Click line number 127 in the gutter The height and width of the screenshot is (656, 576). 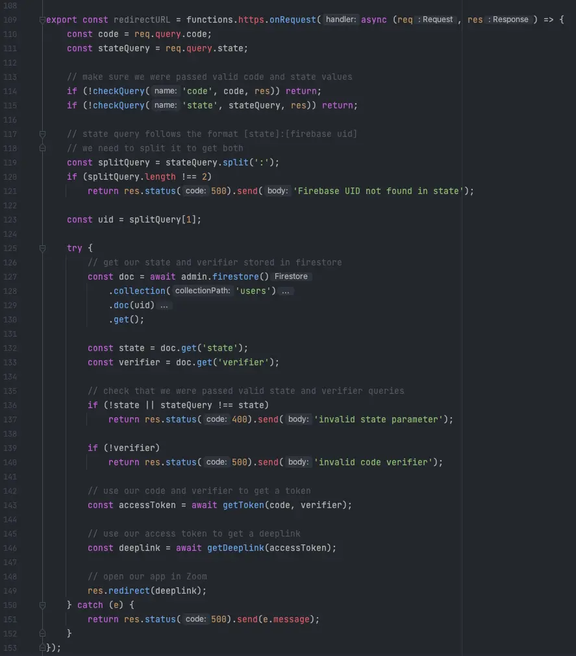point(11,276)
